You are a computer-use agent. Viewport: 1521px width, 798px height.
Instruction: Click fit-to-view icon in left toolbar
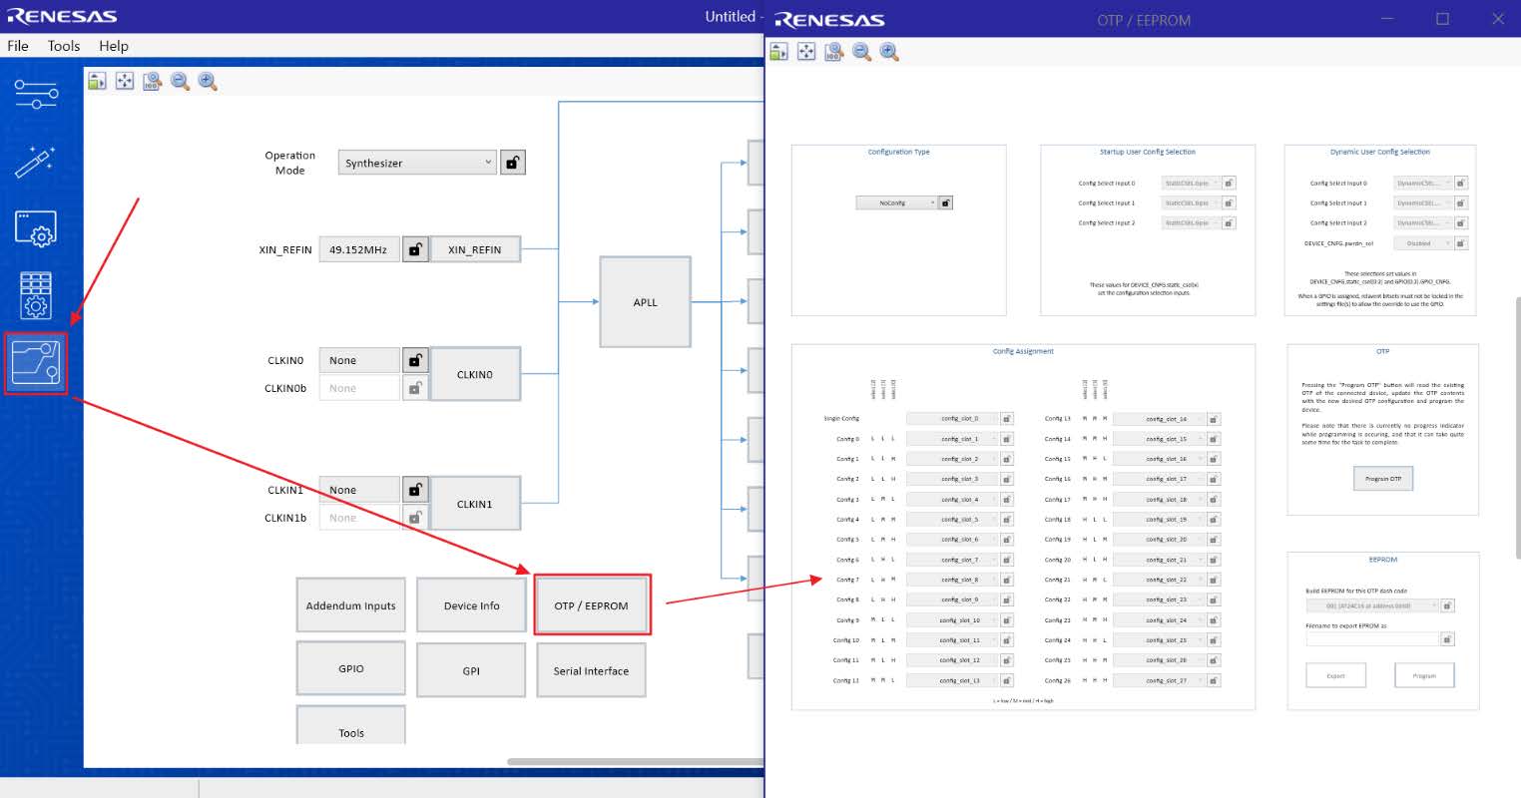(x=125, y=82)
